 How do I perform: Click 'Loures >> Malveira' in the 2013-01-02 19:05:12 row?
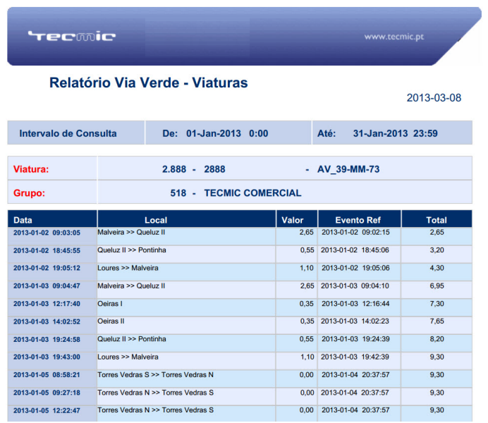[128, 268]
